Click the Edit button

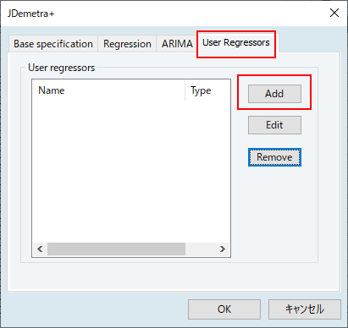(274, 125)
